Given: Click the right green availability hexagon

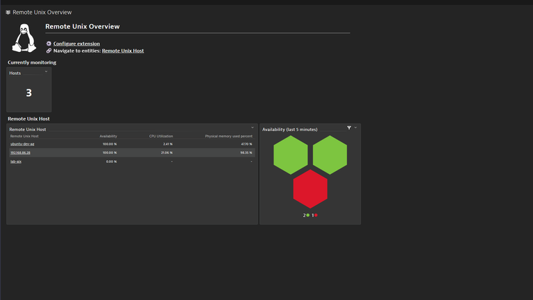Looking at the screenshot, I should coord(330,155).
